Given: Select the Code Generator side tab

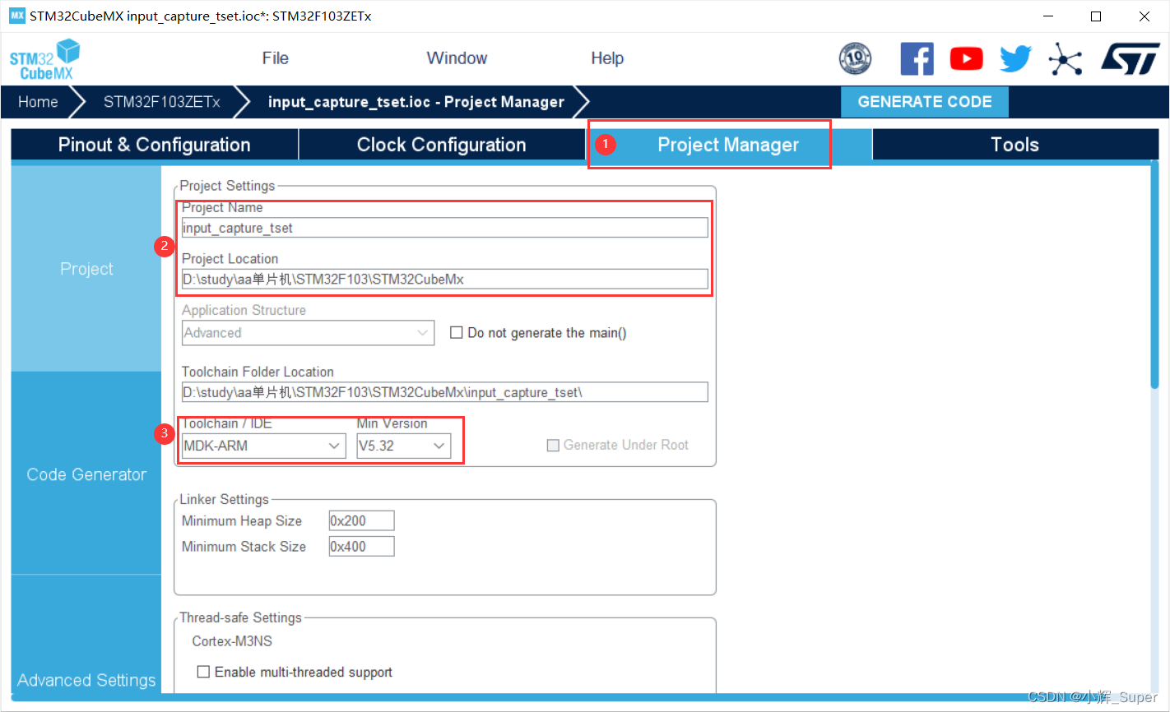Looking at the screenshot, I should pos(86,474).
